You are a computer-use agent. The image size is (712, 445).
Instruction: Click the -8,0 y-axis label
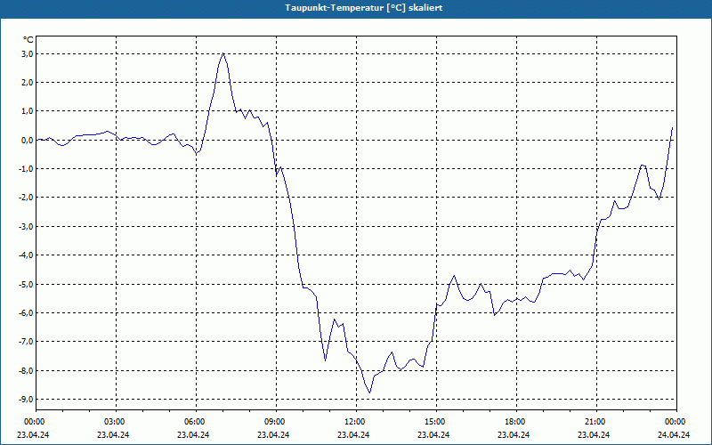[27, 370]
